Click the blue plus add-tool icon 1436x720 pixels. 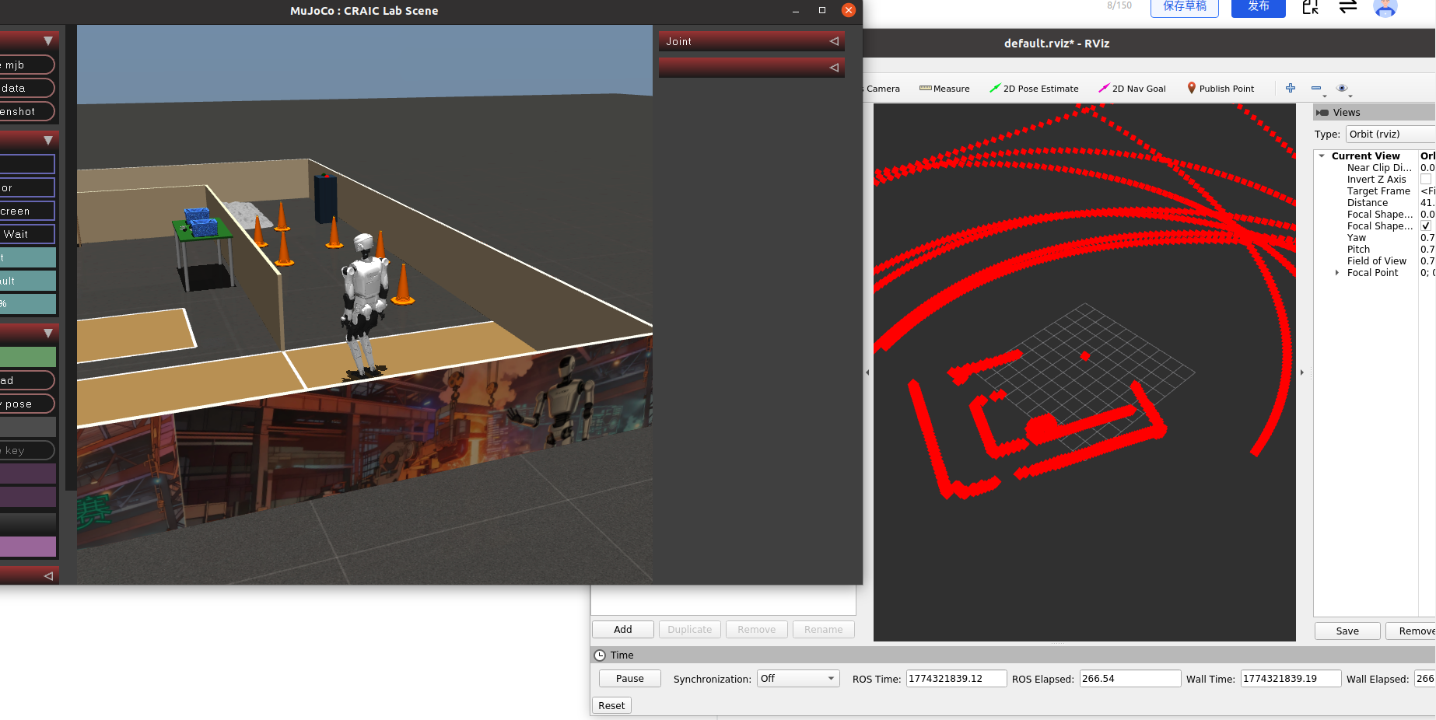click(x=1291, y=88)
